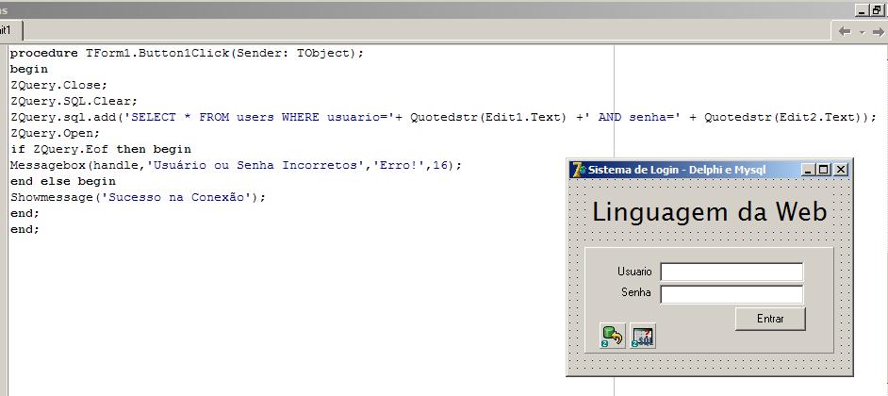The height and width of the screenshot is (396, 888).
Task: Open the back navigation history dropdown
Action: tap(862, 32)
